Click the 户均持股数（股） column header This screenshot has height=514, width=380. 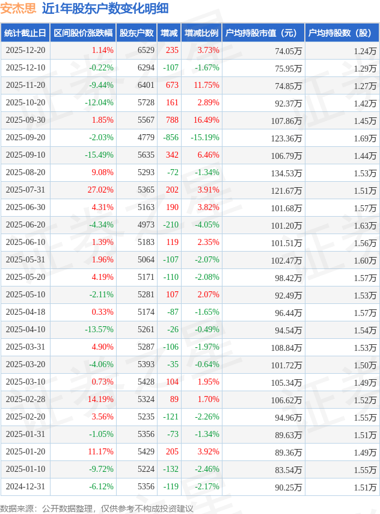tap(341, 33)
